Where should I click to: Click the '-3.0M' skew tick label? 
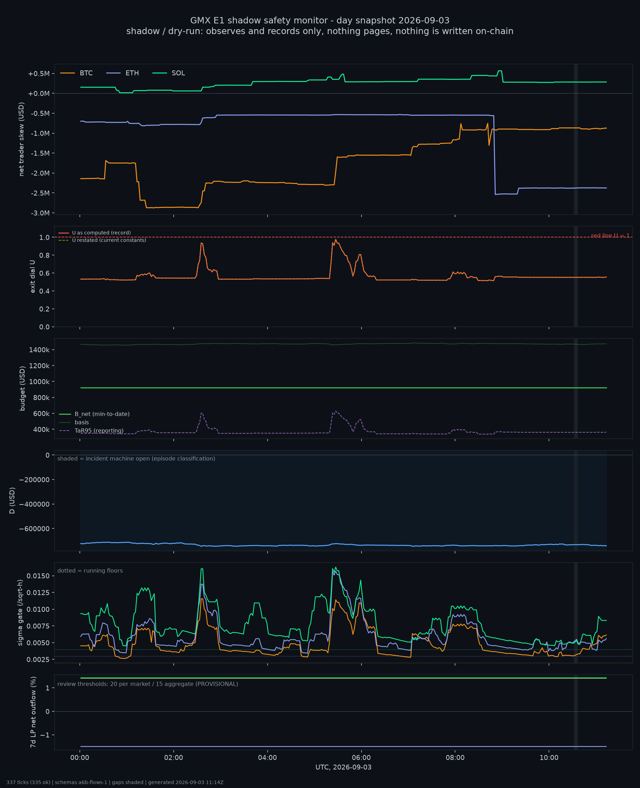40,213
